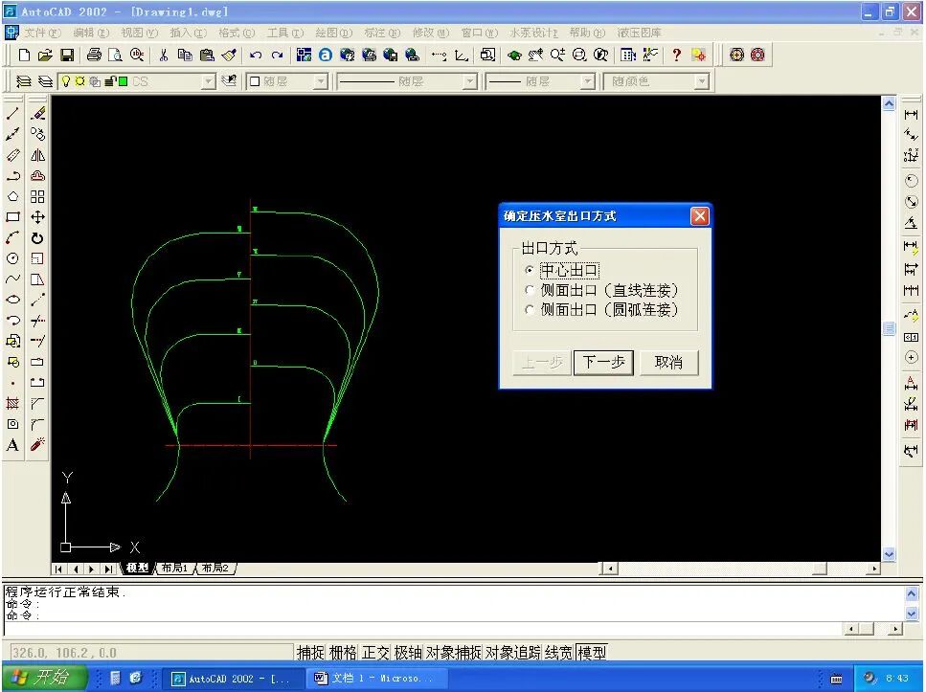Toggle 栅格 grid display in status bar
926x692 pixels.
click(x=343, y=653)
